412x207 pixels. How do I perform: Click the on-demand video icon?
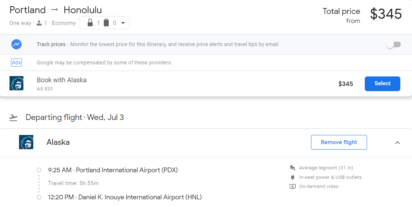(292, 186)
